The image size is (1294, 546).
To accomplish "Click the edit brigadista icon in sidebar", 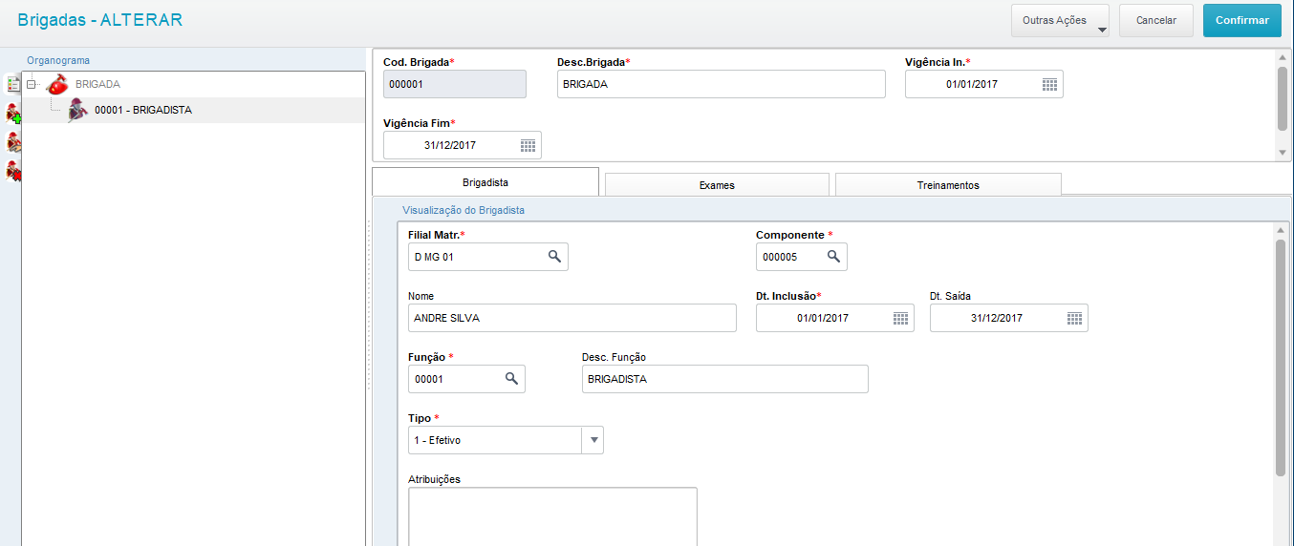I will (x=13, y=143).
